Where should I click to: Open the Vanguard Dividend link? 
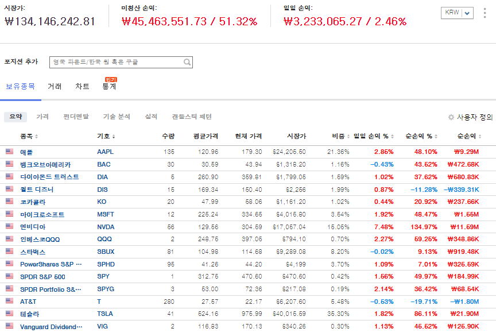(x=51, y=327)
